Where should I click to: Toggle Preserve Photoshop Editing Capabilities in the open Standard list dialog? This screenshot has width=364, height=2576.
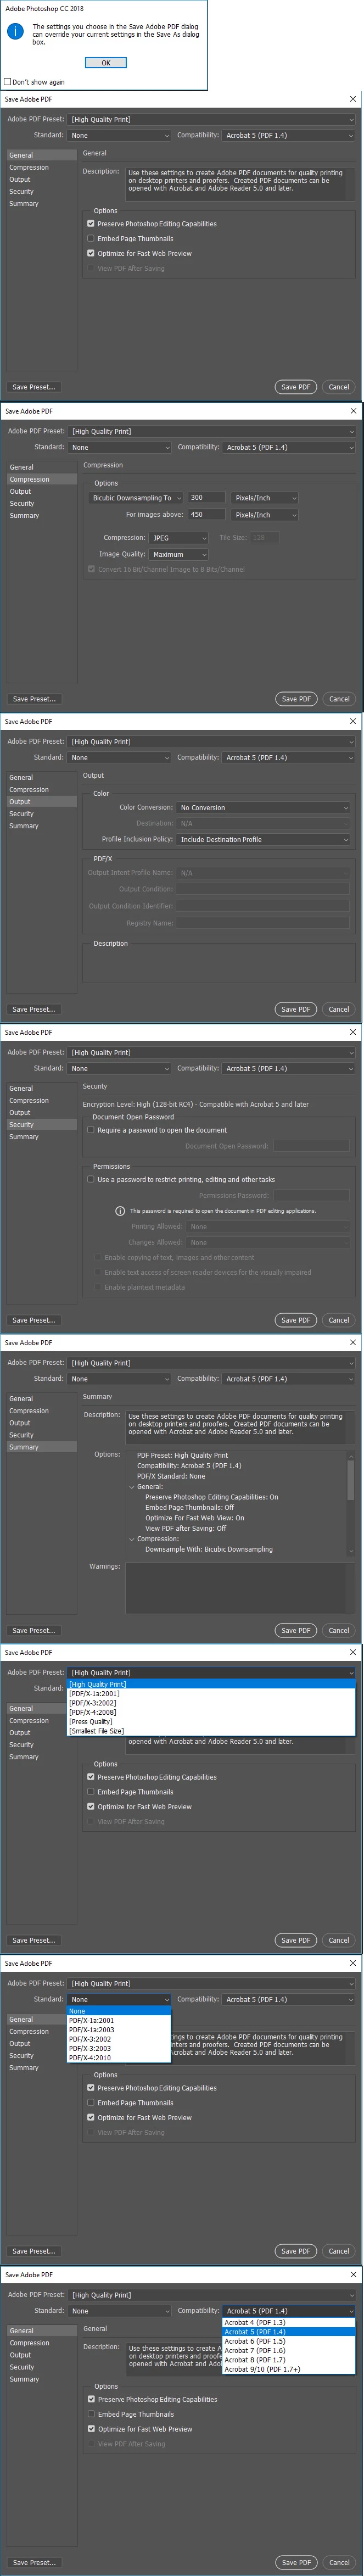91,2088
